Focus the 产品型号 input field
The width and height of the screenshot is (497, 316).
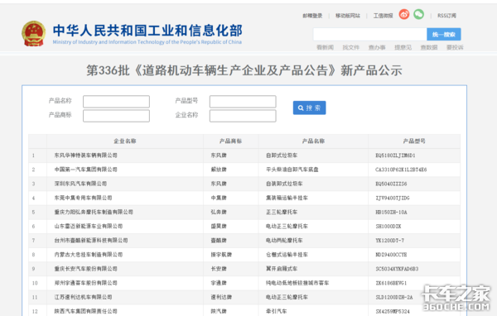pos(243,102)
